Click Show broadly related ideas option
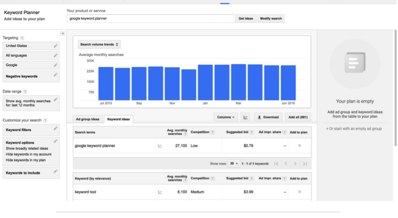398x218 pixels. click(x=27, y=148)
